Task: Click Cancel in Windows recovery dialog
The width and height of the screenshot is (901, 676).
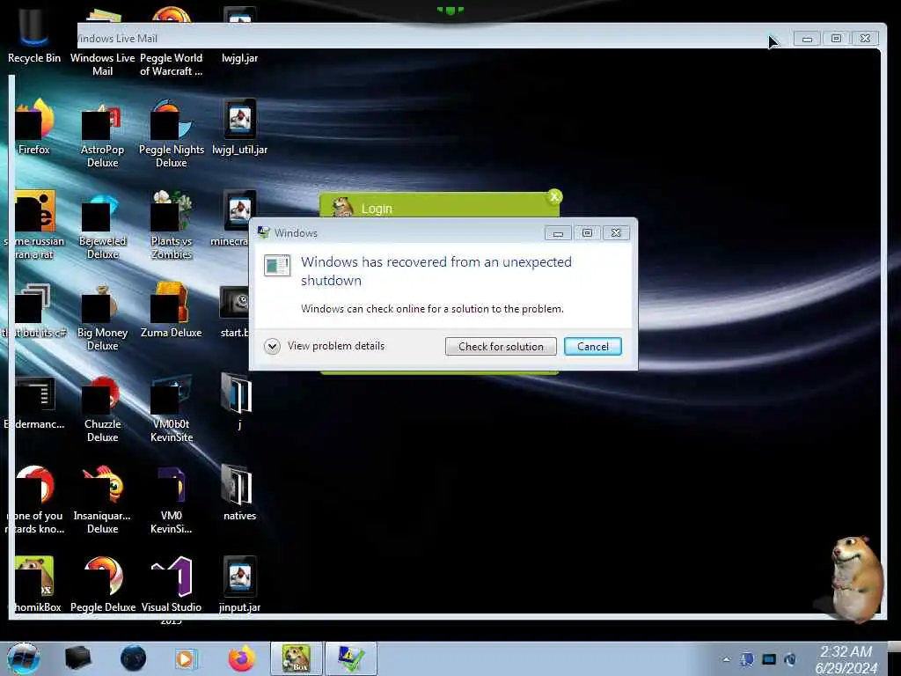Action: [x=592, y=347]
